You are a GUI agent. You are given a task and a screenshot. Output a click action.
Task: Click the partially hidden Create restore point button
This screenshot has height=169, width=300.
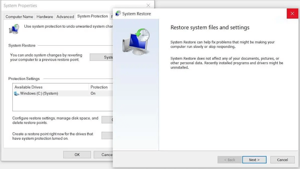[107, 135]
